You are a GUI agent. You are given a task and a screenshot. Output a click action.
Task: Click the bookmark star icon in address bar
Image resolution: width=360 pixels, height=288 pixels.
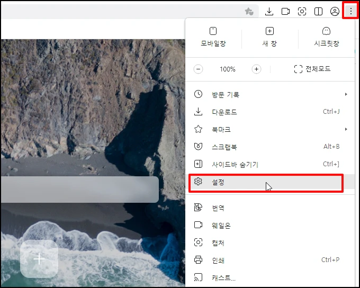click(x=249, y=11)
